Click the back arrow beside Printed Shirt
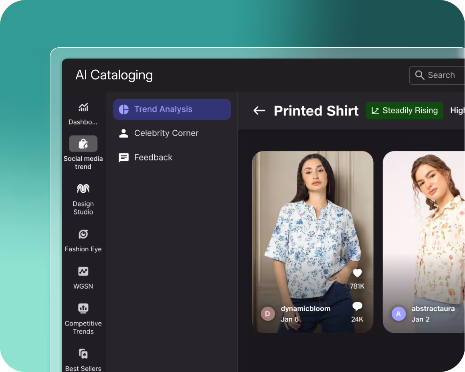 tap(259, 111)
